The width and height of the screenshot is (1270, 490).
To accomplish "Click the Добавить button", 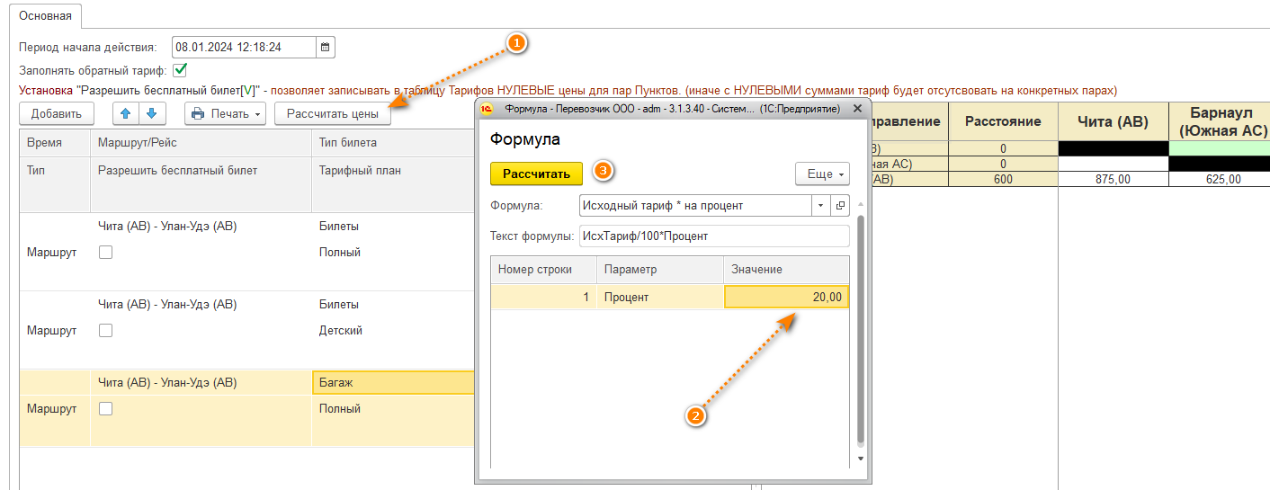I will (57, 114).
